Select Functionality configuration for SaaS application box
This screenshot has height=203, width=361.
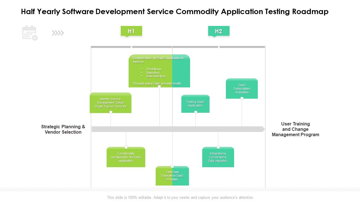[126, 157]
